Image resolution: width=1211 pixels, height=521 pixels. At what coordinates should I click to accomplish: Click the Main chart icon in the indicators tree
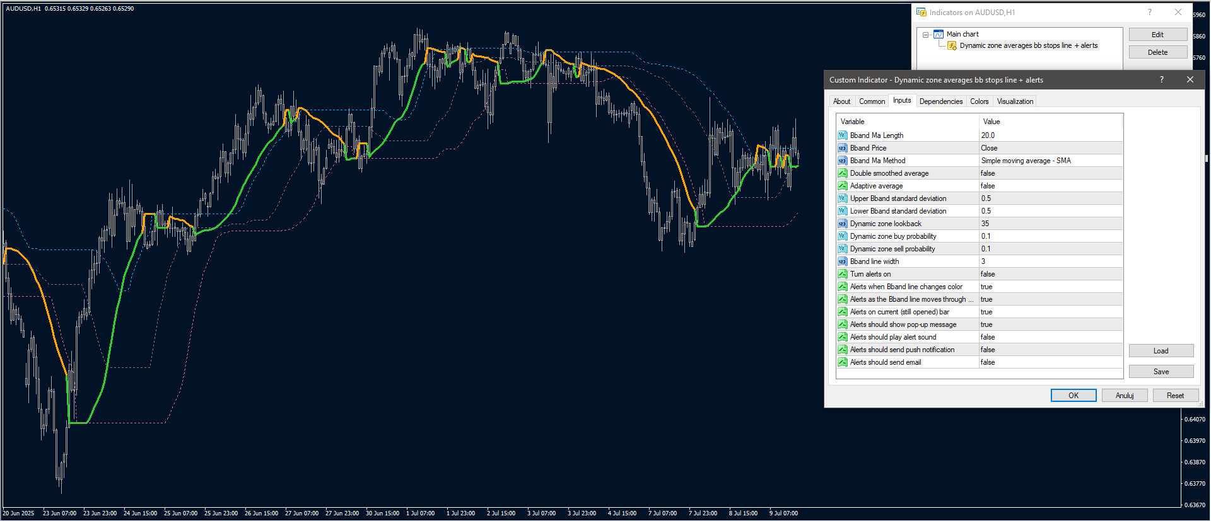(939, 34)
